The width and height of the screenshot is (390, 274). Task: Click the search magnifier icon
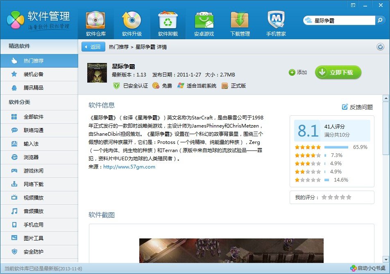click(381, 20)
